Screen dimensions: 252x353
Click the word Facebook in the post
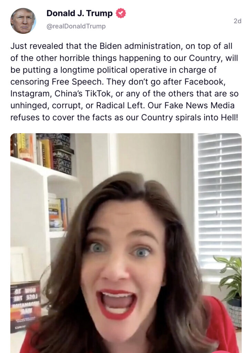tap(205, 82)
